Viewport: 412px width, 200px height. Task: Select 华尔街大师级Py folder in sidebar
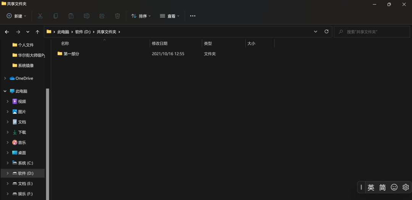pos(31,55)
